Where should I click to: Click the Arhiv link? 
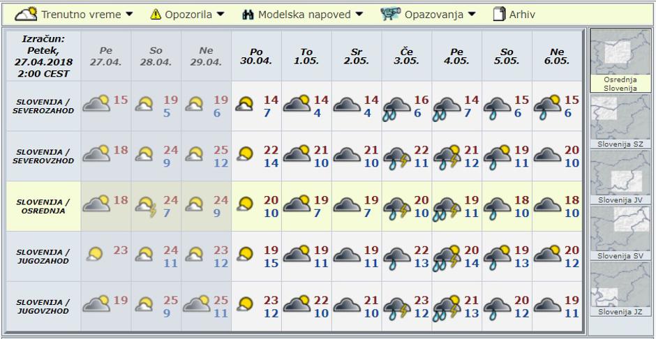click(x=523, y=14)
